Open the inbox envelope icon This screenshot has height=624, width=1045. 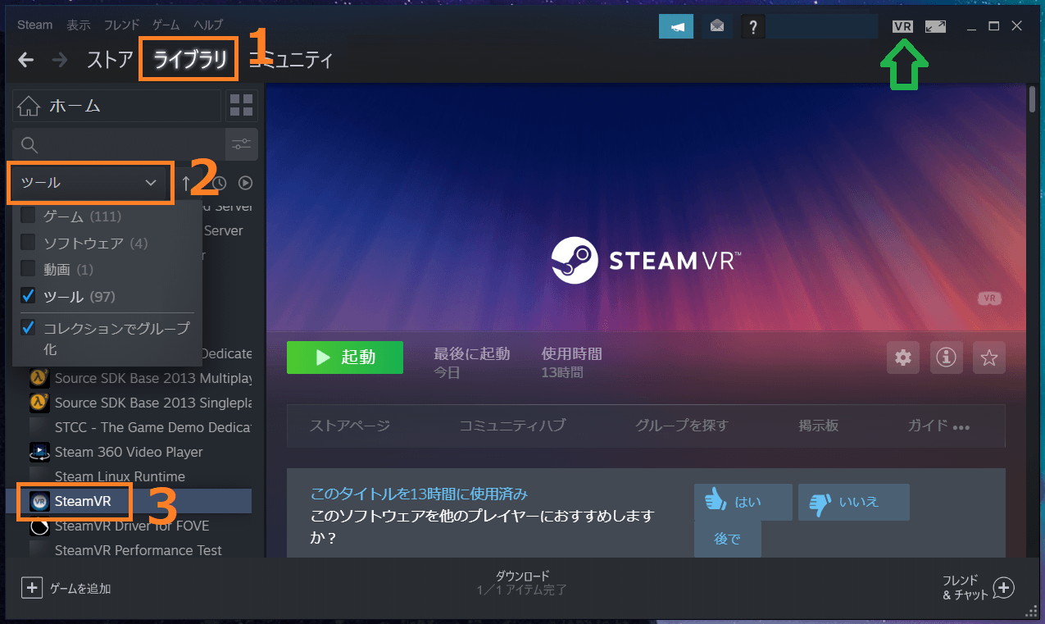pyautogui.click(x=717, y=26)
